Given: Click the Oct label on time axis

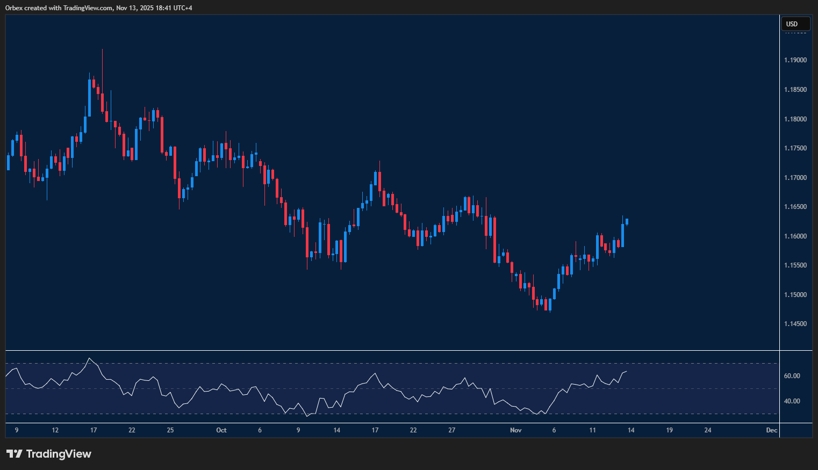Looking at the screenshot, I should click(x=221, y=430).
